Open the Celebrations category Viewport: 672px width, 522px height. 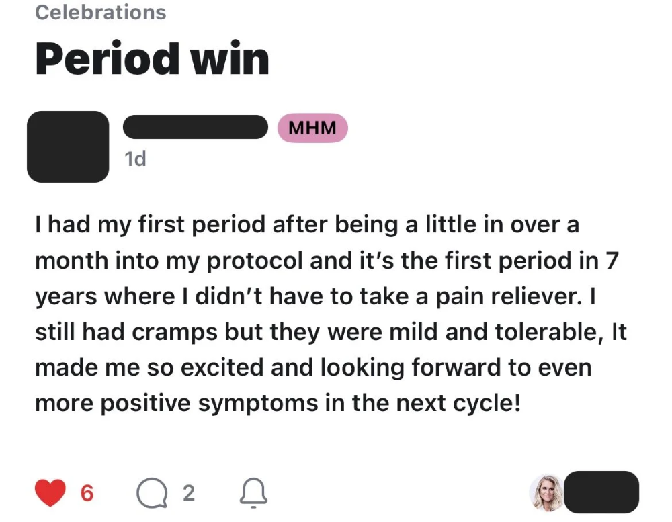tap(100, 12)
